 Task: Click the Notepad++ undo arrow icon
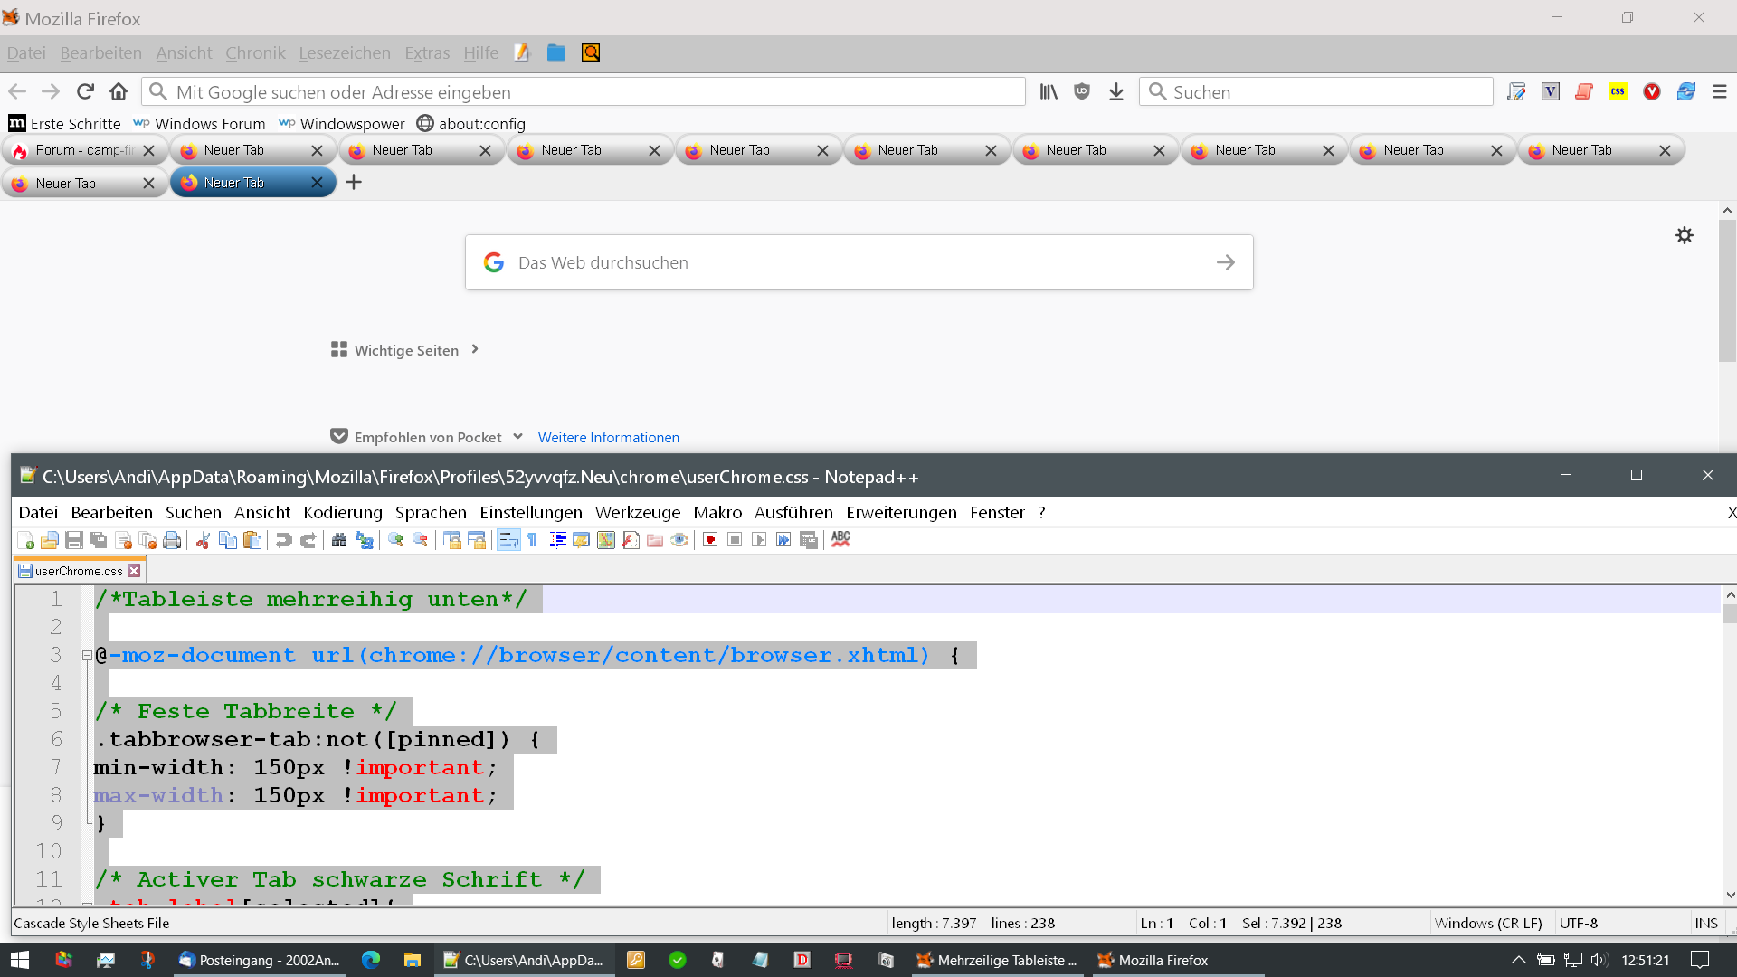(283, 540)
